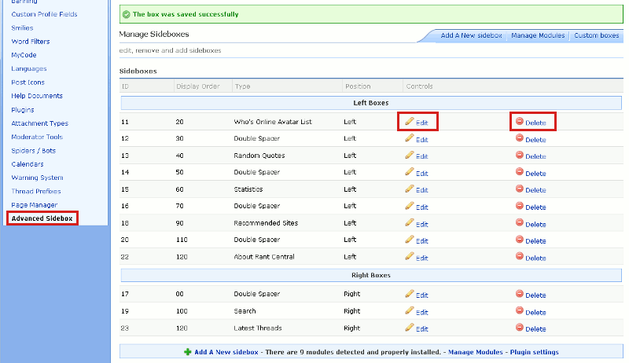Open Plugins in the left sidebar
This screenshot has height=363, width=629.
coord(23,109)
